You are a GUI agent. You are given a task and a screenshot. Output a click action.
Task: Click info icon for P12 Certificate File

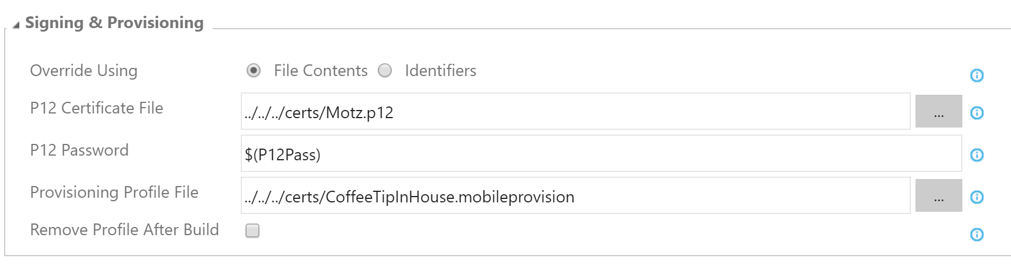coord(976,113)
